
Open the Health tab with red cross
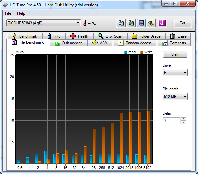pos(79,36)
